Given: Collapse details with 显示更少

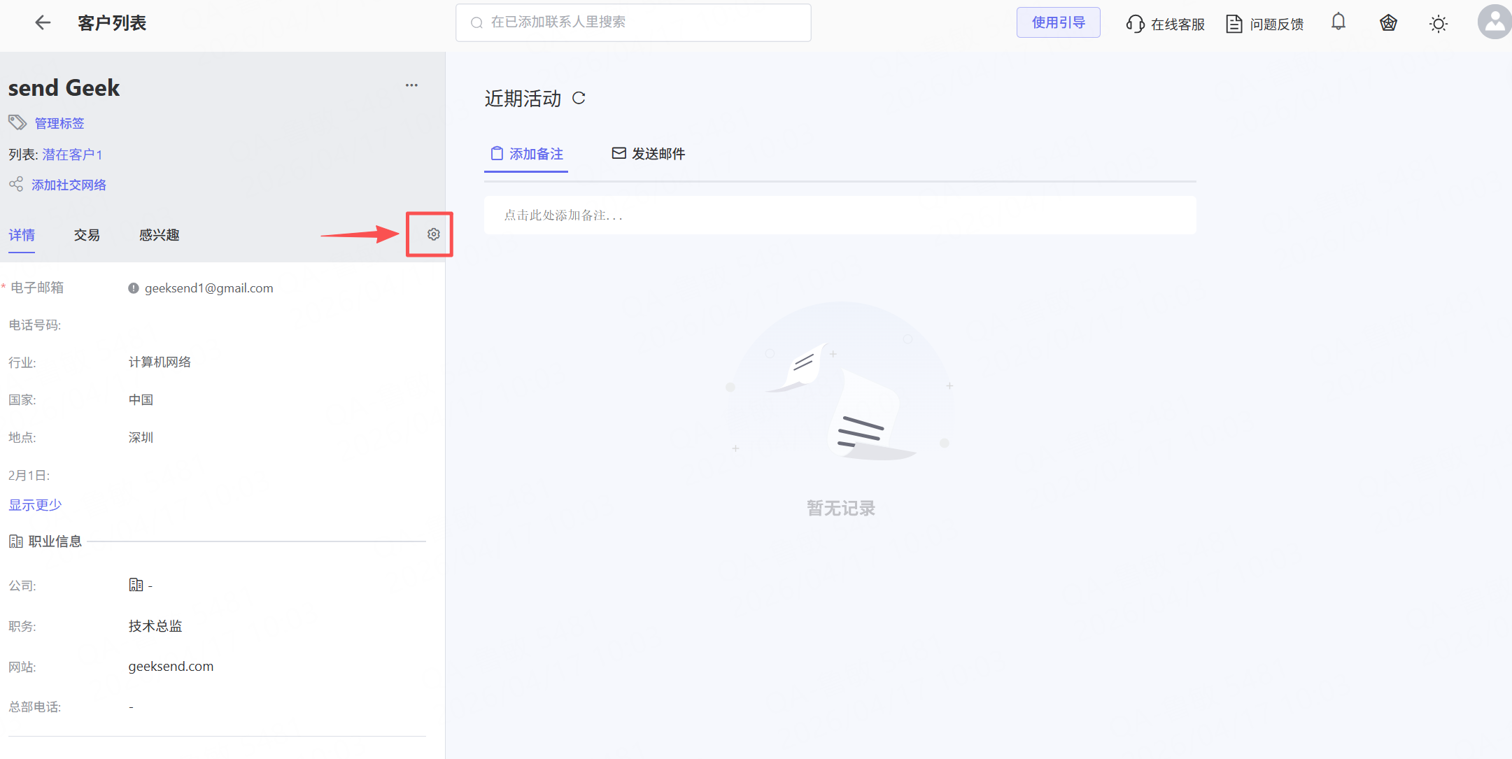Looking at the screenshot, I should pos(35,505).
